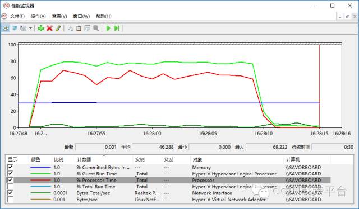Click the LinuxNetE... instance cell

147,199
